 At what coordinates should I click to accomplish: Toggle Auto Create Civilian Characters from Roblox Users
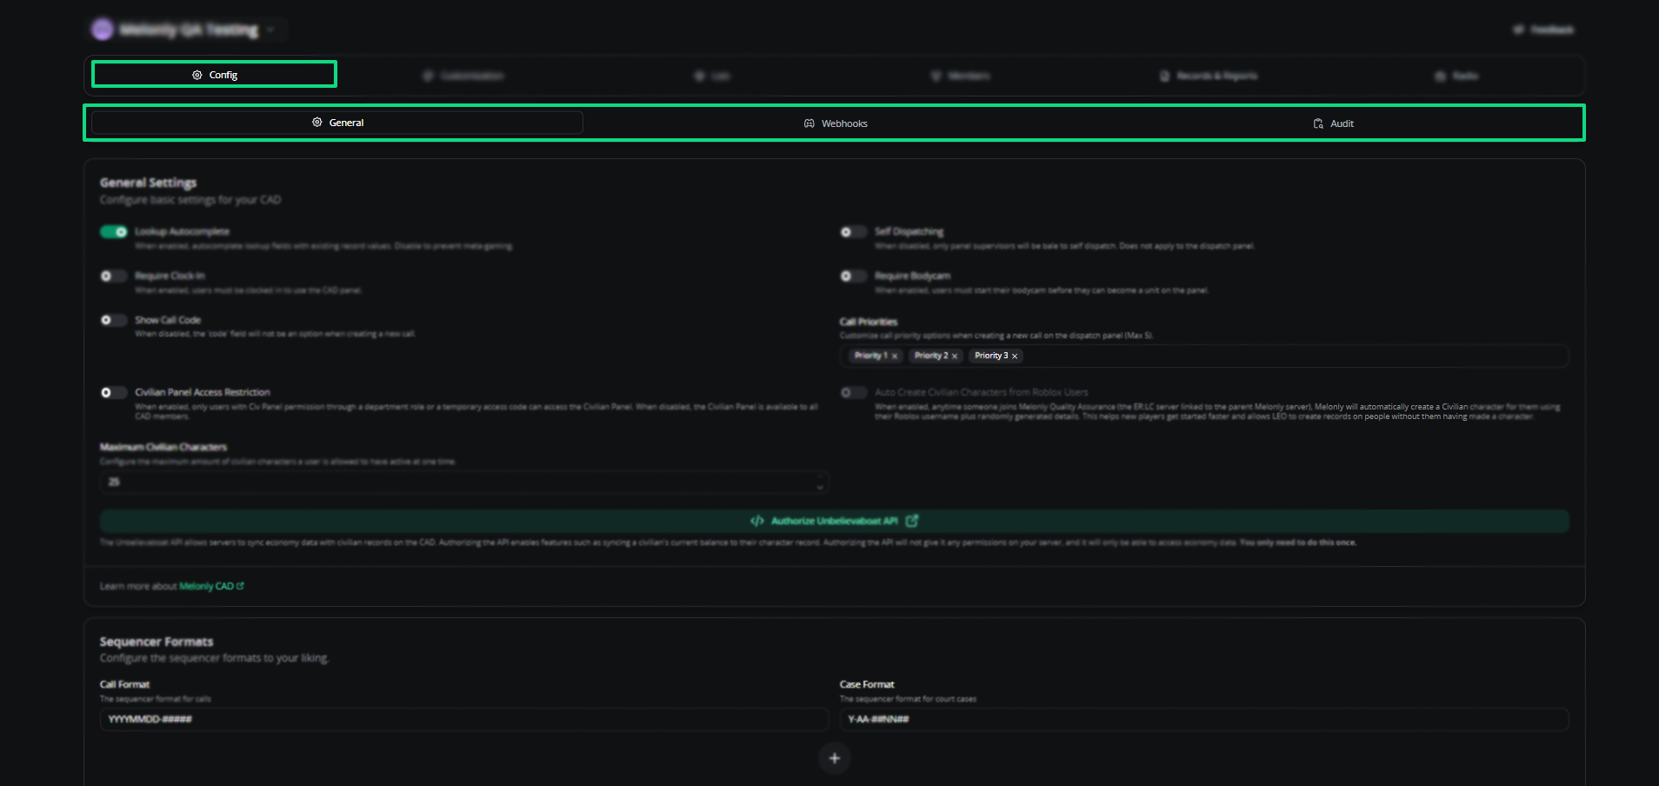tap(854, 392)
